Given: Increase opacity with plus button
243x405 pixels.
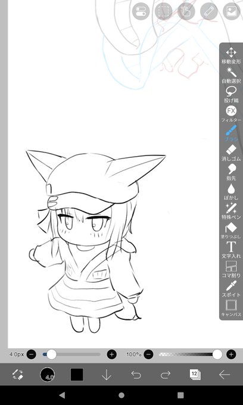Looking at the screenshot, I should pos(231,354).
